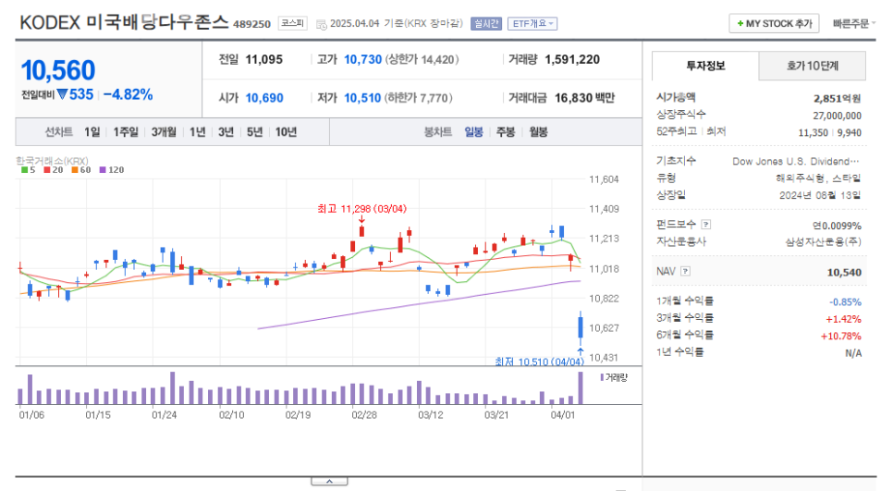
Task: Click the last blue candlestick on 04/04
Action: (581, 327)
